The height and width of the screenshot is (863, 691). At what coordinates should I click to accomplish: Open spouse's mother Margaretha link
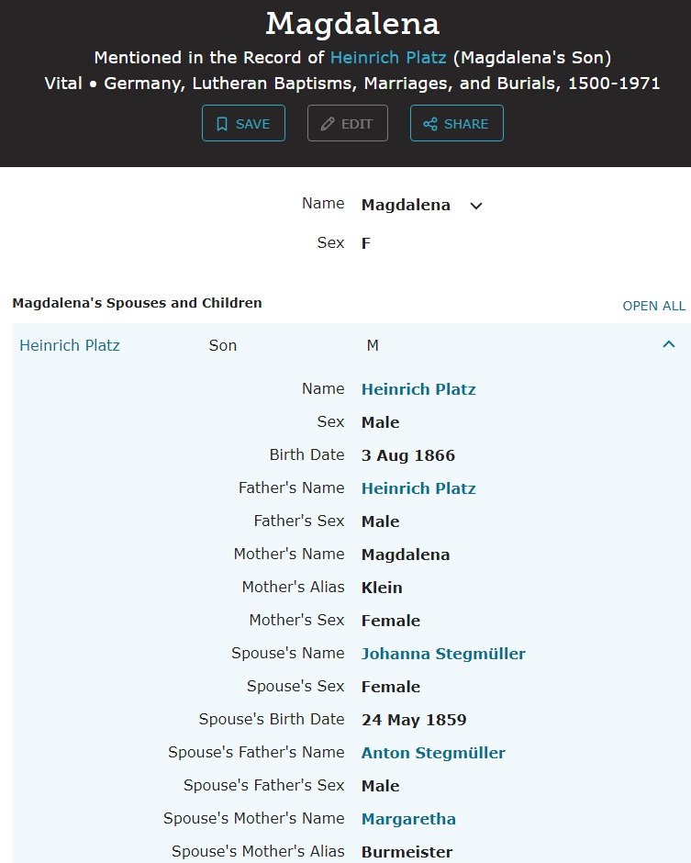[x=408, y=819]
